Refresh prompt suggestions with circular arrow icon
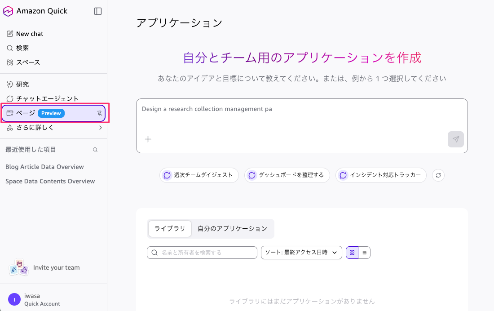Image resolution: width=494 pixels, height=311 pixels. pyautogui.click(x=438, y=175)
